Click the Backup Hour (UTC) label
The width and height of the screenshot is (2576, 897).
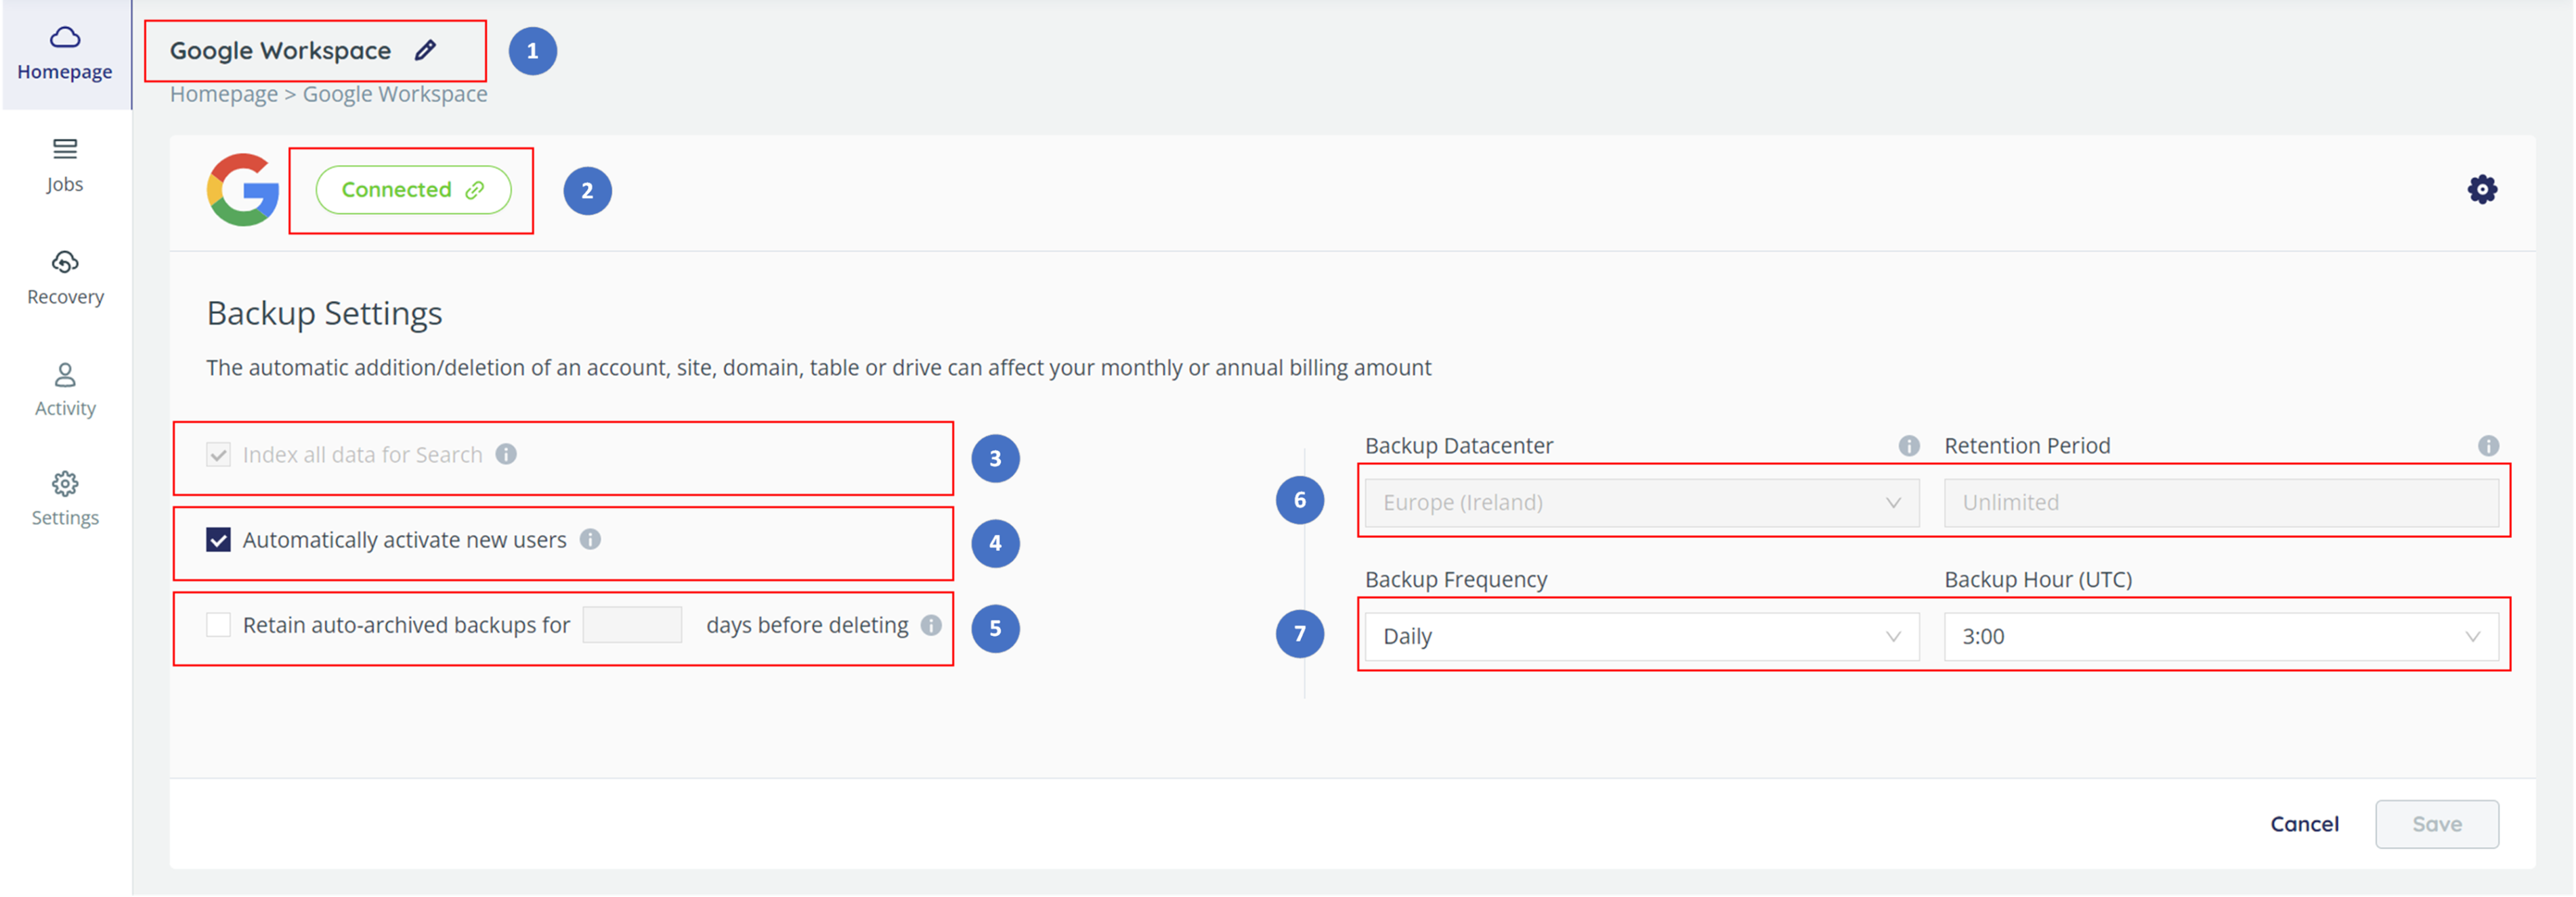tap(2038, 579)
